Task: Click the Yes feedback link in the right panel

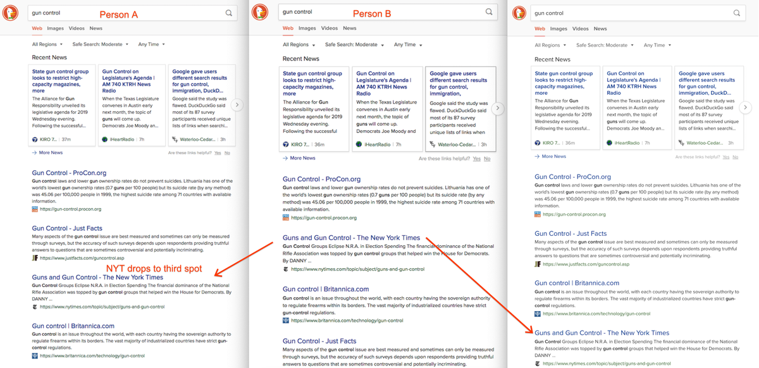Action: [726, 157]
